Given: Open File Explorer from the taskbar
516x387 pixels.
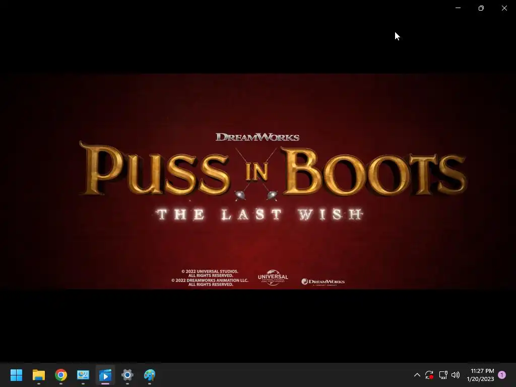Looking at the screenshot, I should (x=39, y=375).
